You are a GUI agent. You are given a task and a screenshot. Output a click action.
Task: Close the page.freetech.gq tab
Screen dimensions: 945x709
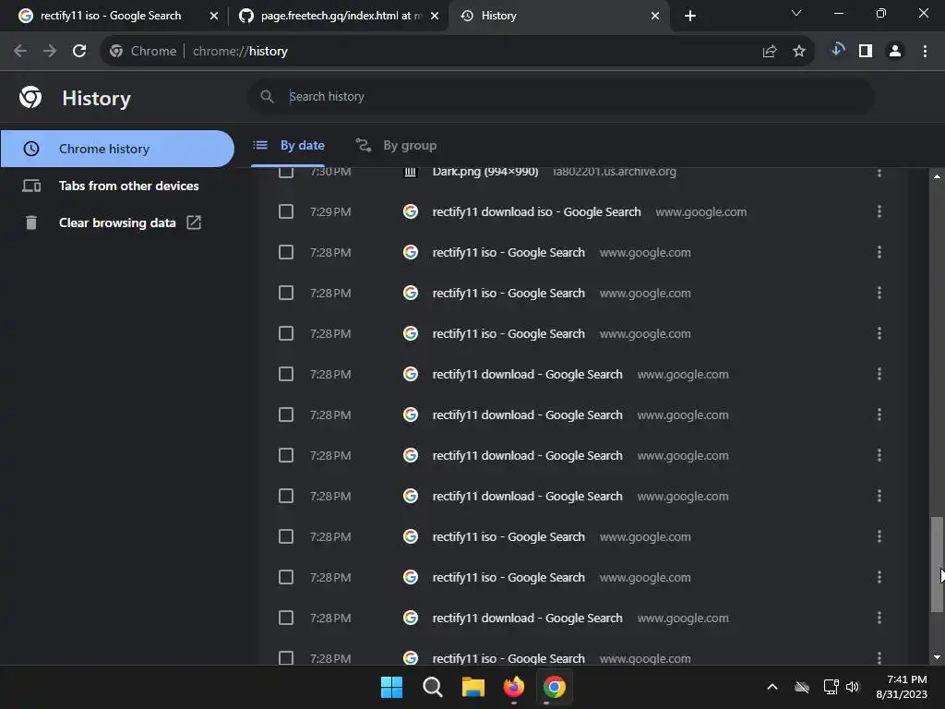435,16
